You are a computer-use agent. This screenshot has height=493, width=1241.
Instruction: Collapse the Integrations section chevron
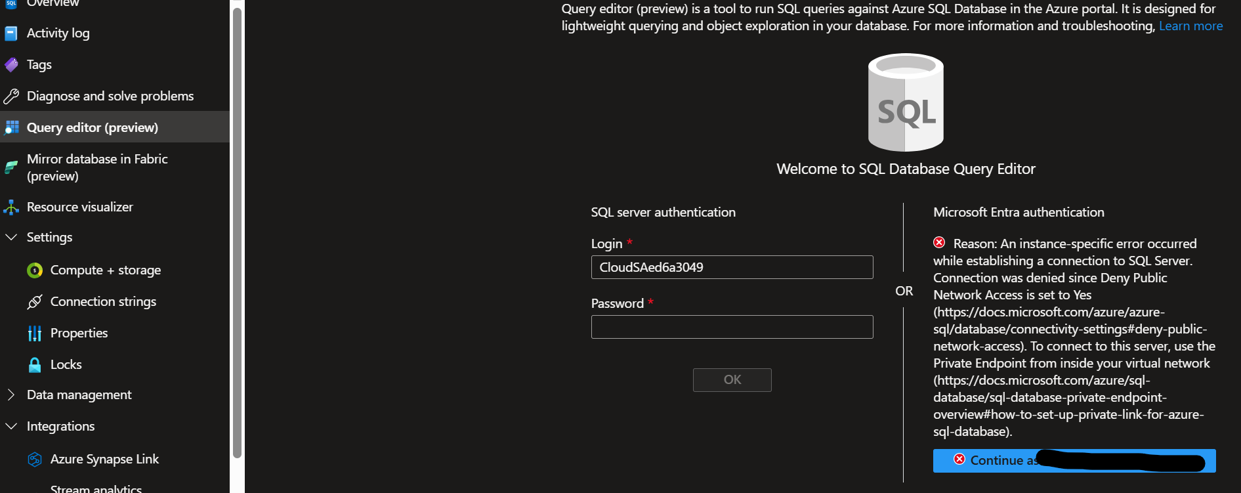tap(11, 426)
